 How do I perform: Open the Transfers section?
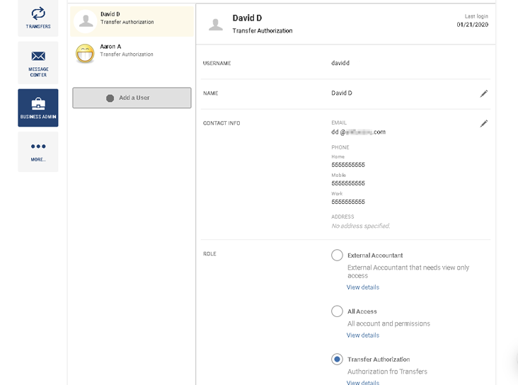(38, 18)
